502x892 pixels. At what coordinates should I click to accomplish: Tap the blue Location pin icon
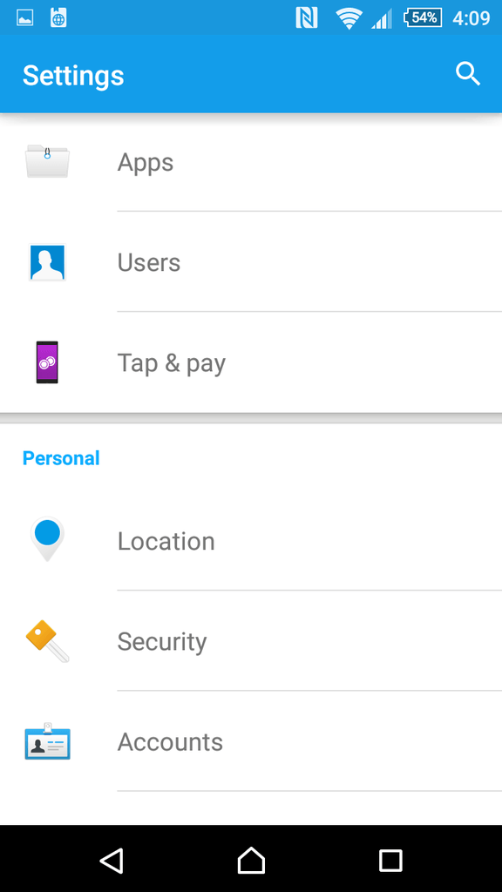pyautogui.click(x=47, y=538)
